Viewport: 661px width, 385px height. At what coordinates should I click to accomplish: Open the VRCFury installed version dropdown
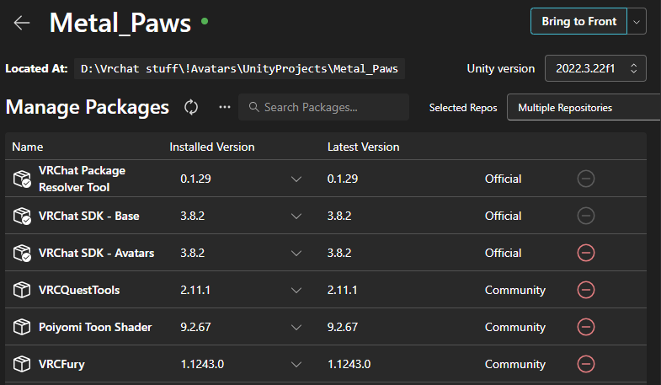click(x=296, y=364)
